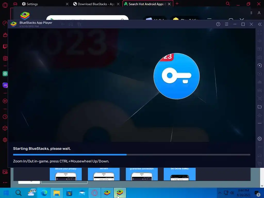Click the VPN key app icon
The width and height of the screenshot is (264, 198).
click(176, 76)
